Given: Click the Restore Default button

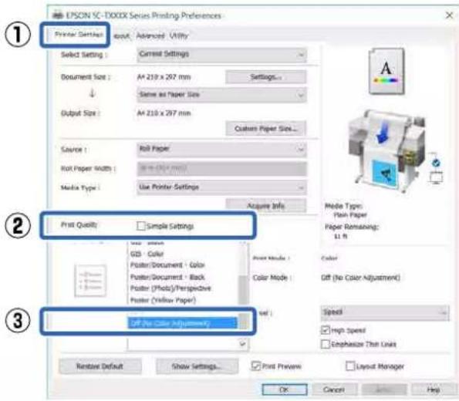Looking at the screenshot, I should pos(100,366).
